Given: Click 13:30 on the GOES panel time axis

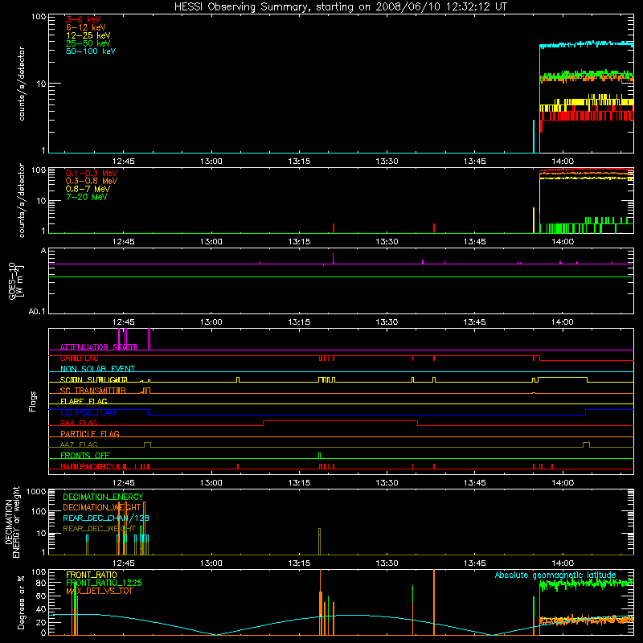Looking at the screenshot, I should [x=387, y=322].
